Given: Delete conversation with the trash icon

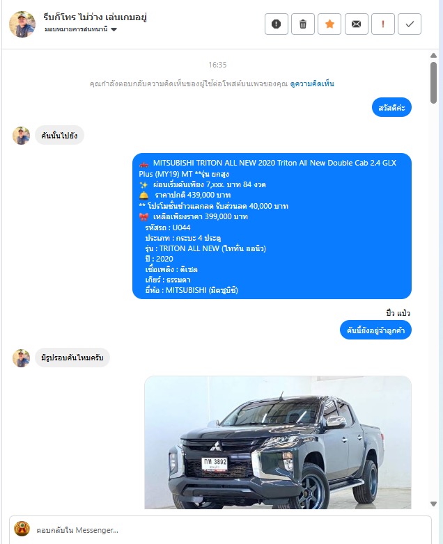Looking at the screenshot, I should point(303,24).
